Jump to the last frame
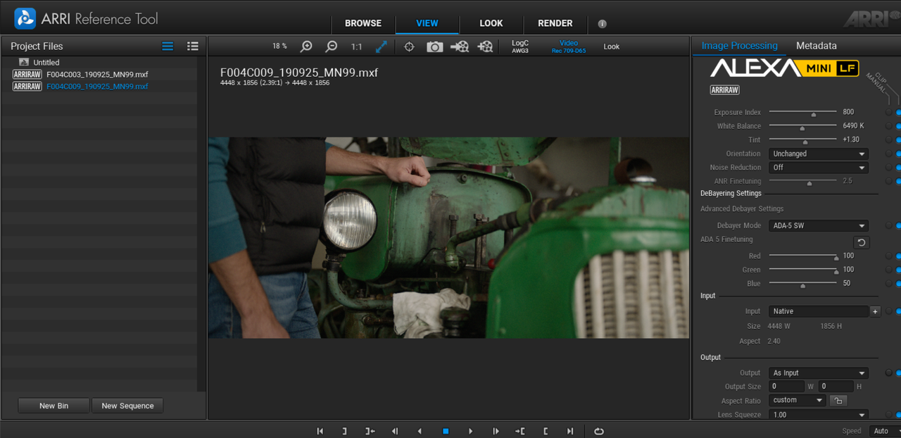Image resolution: width=901 pixels, height=438 pixels. click(x=570, y=431)
